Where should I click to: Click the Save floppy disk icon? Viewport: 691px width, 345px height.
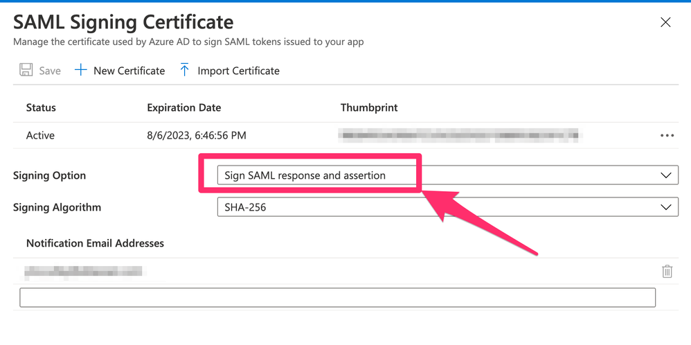pyautogui.click(x=26, y=71)
